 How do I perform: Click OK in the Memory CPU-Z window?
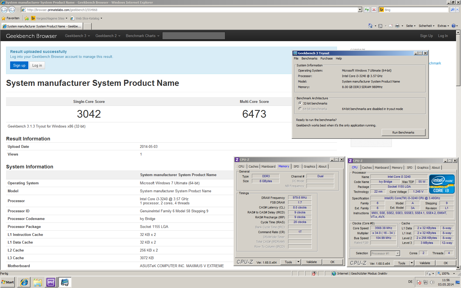(x=332, y=262)
